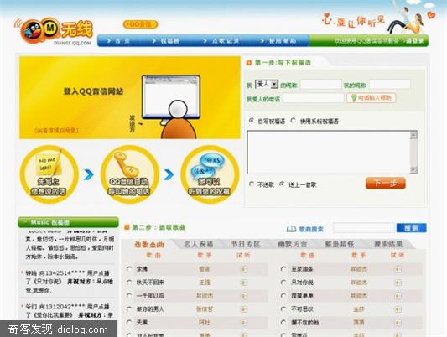The width and height of the screenshot is (447, 337).
Task: Click singer name 王强
Action: coord(205,283)
